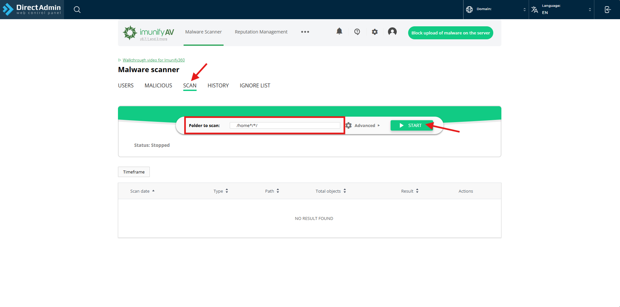Click the Timeframe filter button
620x307 pixels.
[x=134, y=172]
